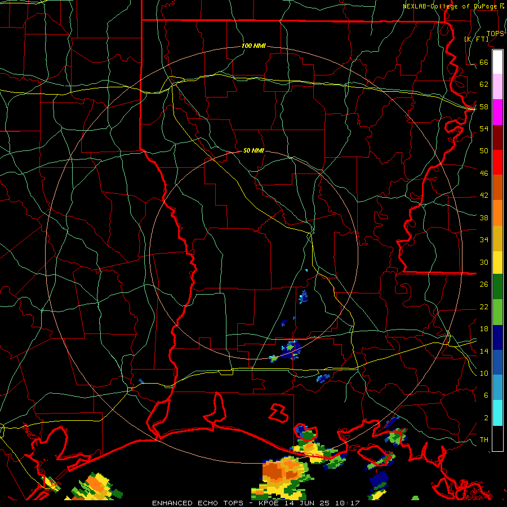This screenshot has height=507, width=507.
Task: Click the light pink legend swatch
Action: 497,87
